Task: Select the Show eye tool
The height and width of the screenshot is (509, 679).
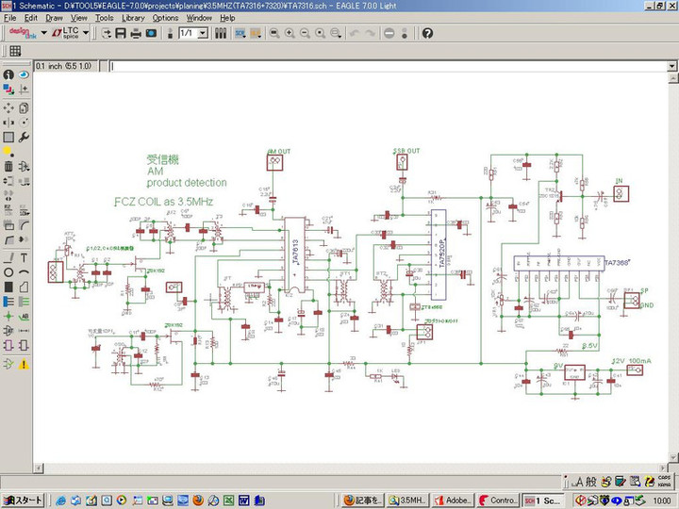Action: [x=24, y=74]
